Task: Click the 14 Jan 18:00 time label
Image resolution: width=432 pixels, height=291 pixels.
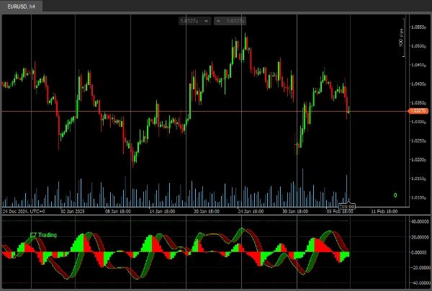Action: point(162,212)
